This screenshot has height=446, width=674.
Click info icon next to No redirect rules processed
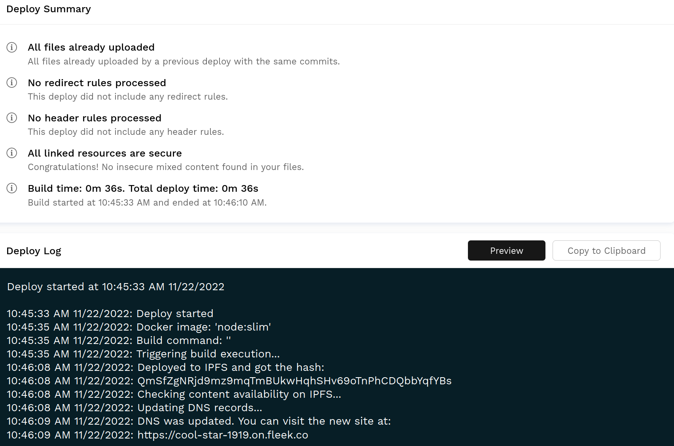tap(12, 83)
